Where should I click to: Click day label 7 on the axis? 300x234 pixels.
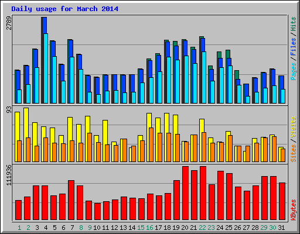[72, 228]
